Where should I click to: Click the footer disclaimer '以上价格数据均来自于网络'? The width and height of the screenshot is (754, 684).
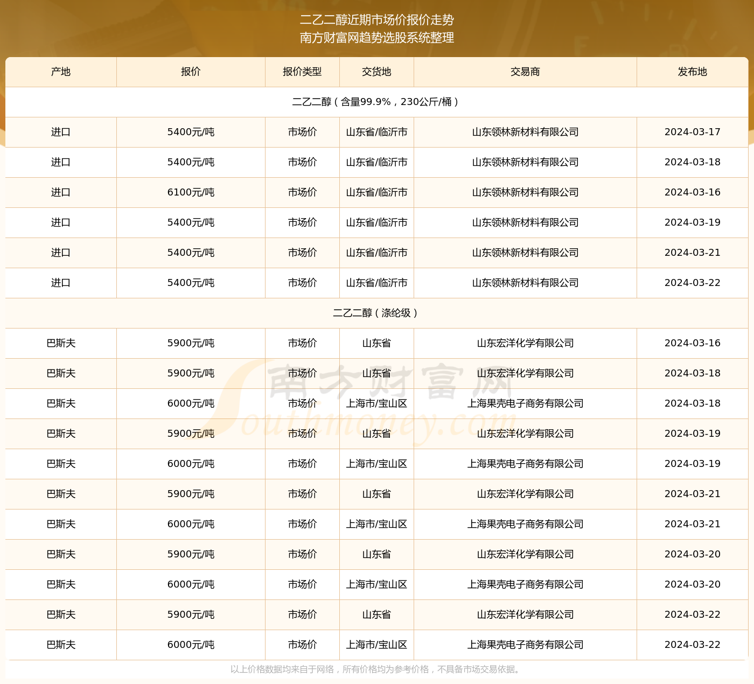[x=282, y=669]
